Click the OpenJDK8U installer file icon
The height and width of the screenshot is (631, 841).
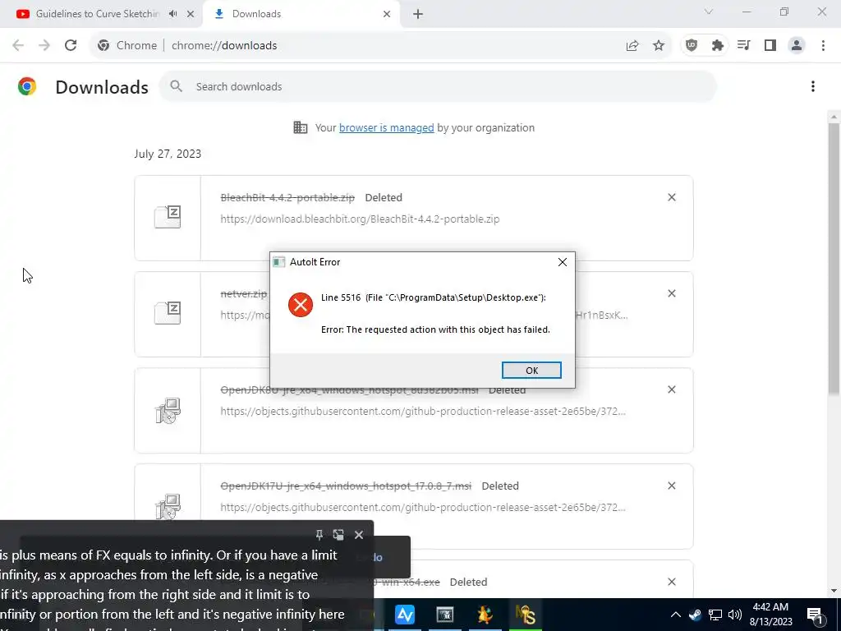[x=168, y=411]
